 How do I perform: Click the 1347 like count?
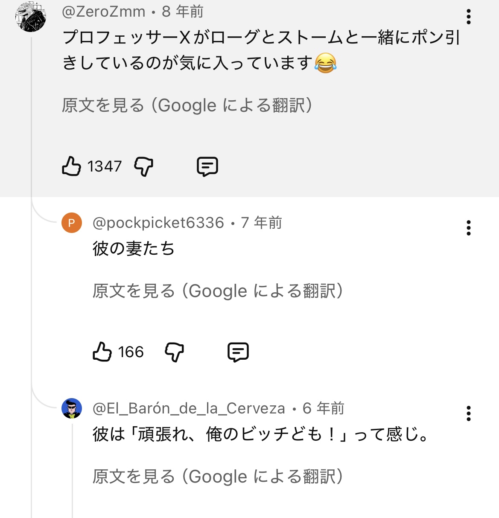(x=105, y=166)
